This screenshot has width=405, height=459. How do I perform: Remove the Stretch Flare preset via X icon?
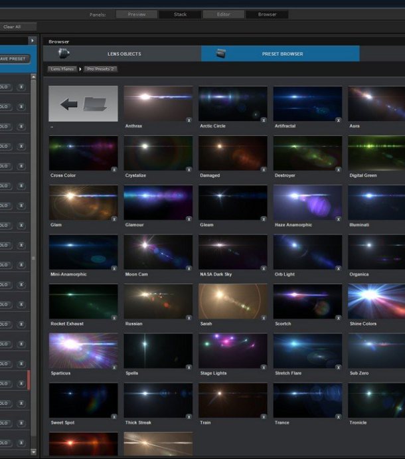click(x=339, y=368)
